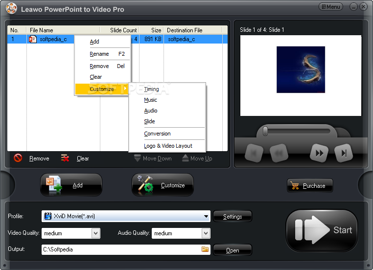The image size is (373, 270).
Task: Click the shopping cart Purchase icon
Action: tap(295, 185)
